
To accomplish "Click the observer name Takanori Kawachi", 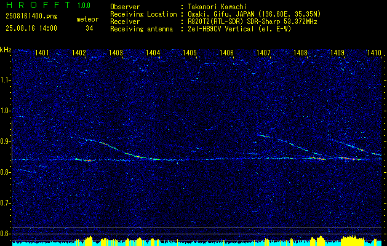I will [217, 7].
